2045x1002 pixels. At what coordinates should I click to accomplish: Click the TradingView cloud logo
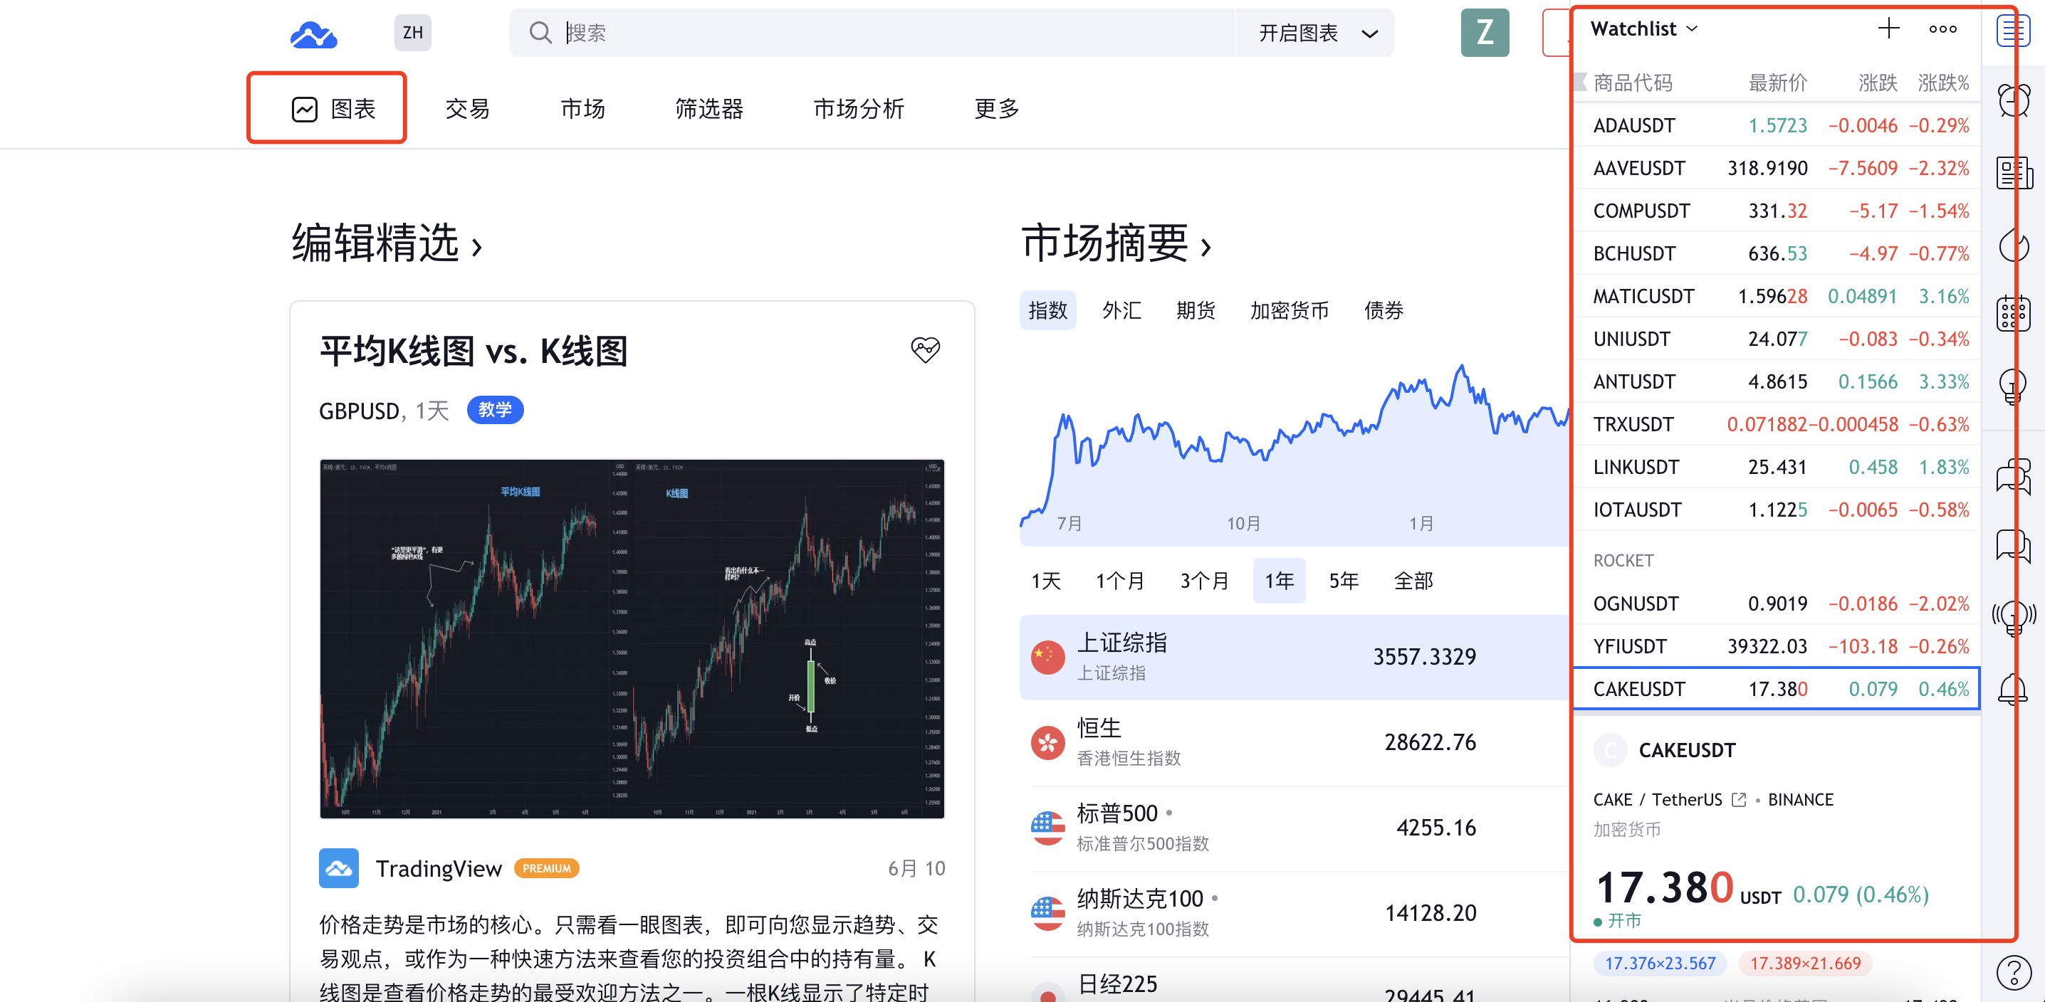(313, 34)
